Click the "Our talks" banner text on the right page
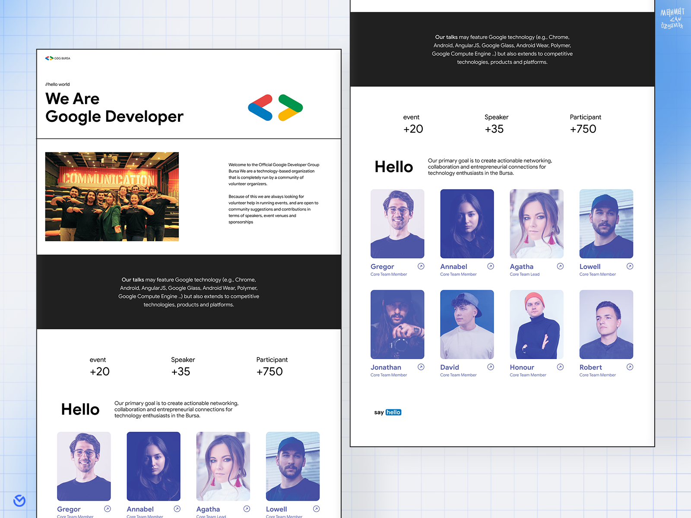The image size is (691, 518). click(502, 50)
